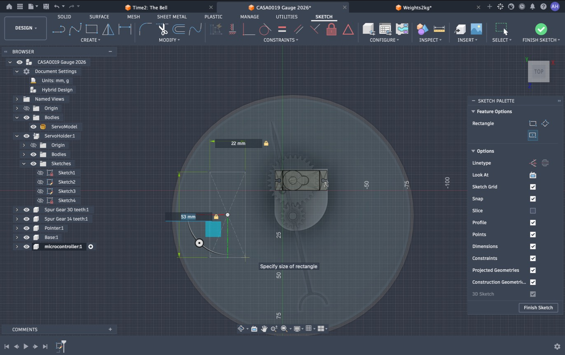The height and width of the screenshot is (355, 565).
Task: Open the Weights2kg document tab
Action: 417,7
